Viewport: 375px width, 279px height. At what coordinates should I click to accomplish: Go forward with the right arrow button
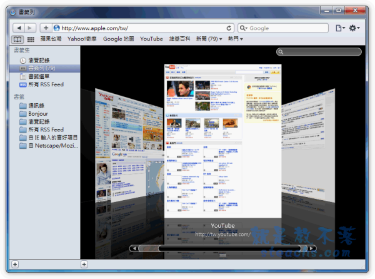coord(30,28)
